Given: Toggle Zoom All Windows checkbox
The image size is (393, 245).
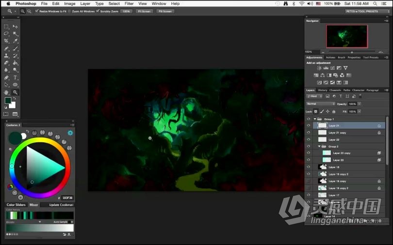Looking at the screenshot, I should tap(69, 11).
